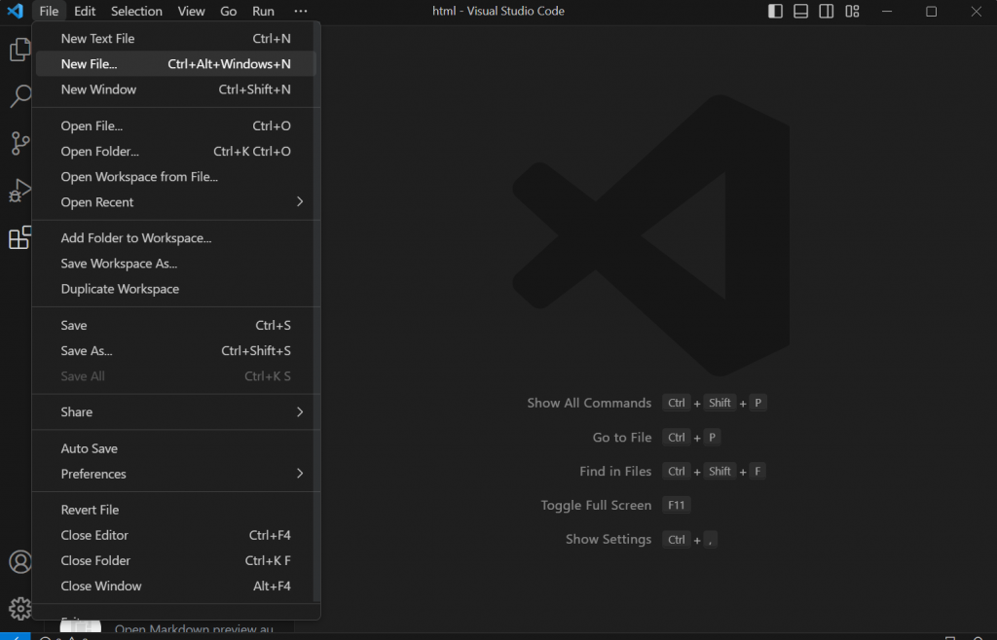997x640 pixels.
Task: Choose Close Folder
Action: pos(176,560)
